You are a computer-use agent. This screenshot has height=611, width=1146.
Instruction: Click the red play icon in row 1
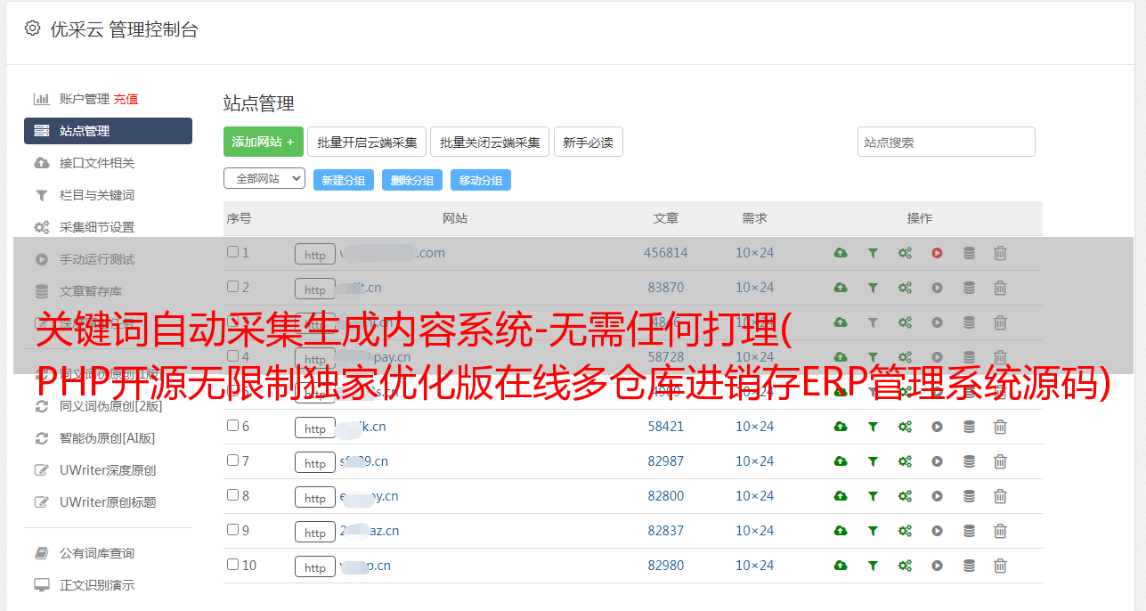[x=937, y=253]
